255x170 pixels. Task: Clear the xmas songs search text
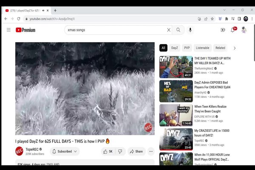[169, 30]
